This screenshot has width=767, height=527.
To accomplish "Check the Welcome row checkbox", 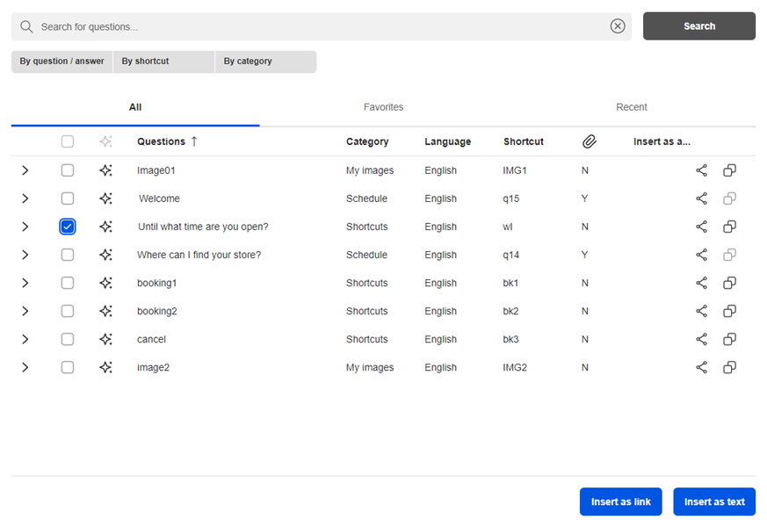I will coord(68,199).
